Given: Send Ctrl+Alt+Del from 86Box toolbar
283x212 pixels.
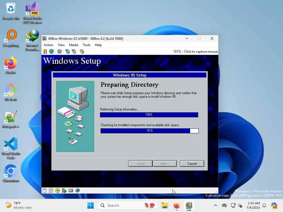Looking at the screenshot, I should (67, 52).
